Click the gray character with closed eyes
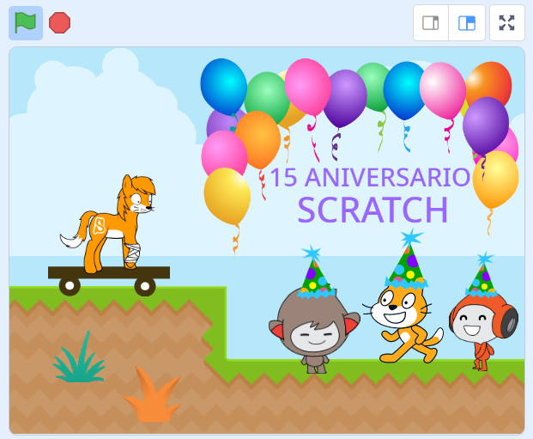This screenshot has width=533, height=439. click(x=312, y=328)
